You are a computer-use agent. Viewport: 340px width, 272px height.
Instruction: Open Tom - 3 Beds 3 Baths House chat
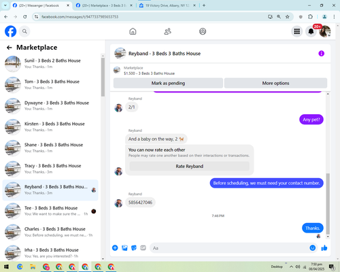(x=50, y=84)
